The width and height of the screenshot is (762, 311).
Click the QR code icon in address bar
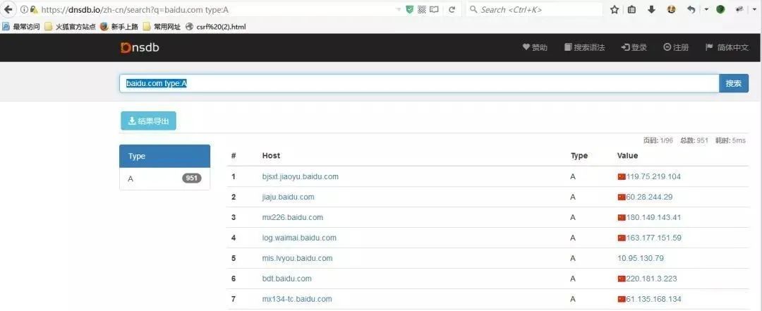click(x=422, y=9)
